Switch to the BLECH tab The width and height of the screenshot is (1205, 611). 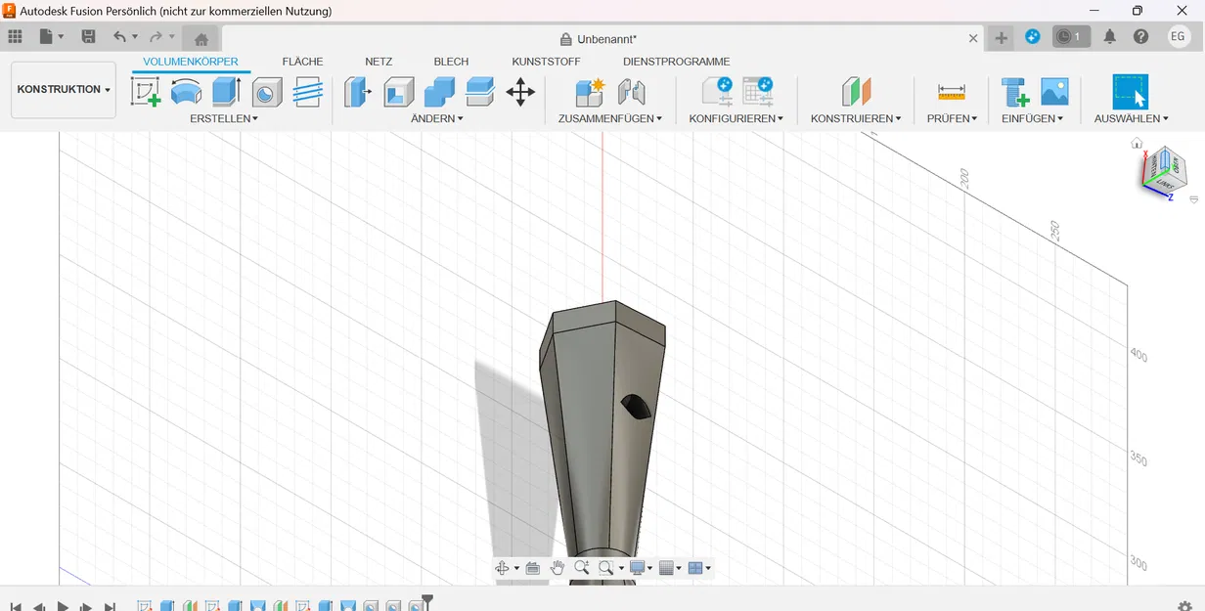(451, 62)
